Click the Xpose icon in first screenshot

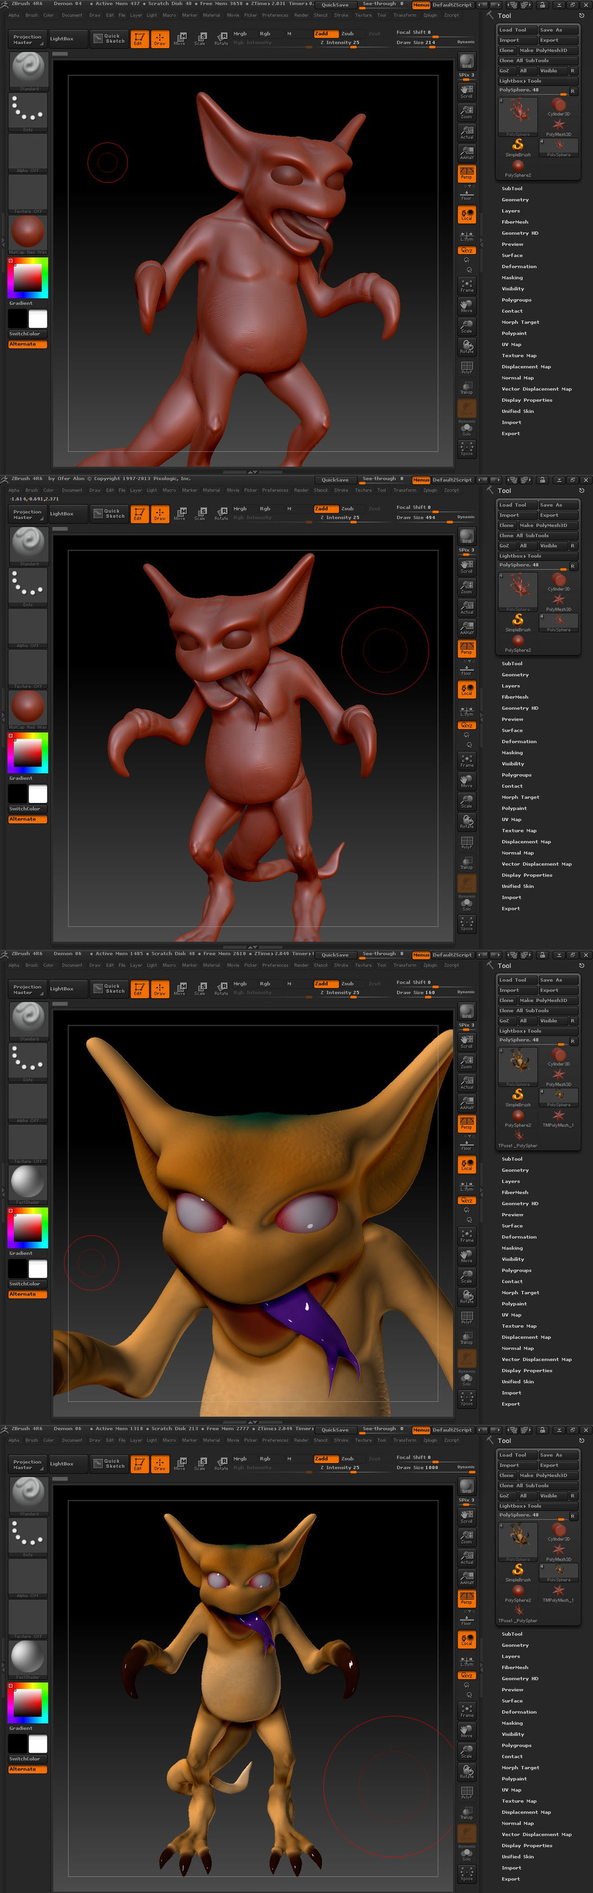[466, 448]
